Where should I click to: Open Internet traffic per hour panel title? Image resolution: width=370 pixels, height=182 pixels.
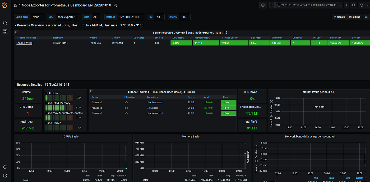(318, 92)
